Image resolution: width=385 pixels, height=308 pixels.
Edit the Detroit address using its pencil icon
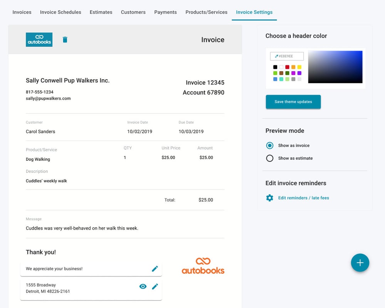(x=155, y=286)
